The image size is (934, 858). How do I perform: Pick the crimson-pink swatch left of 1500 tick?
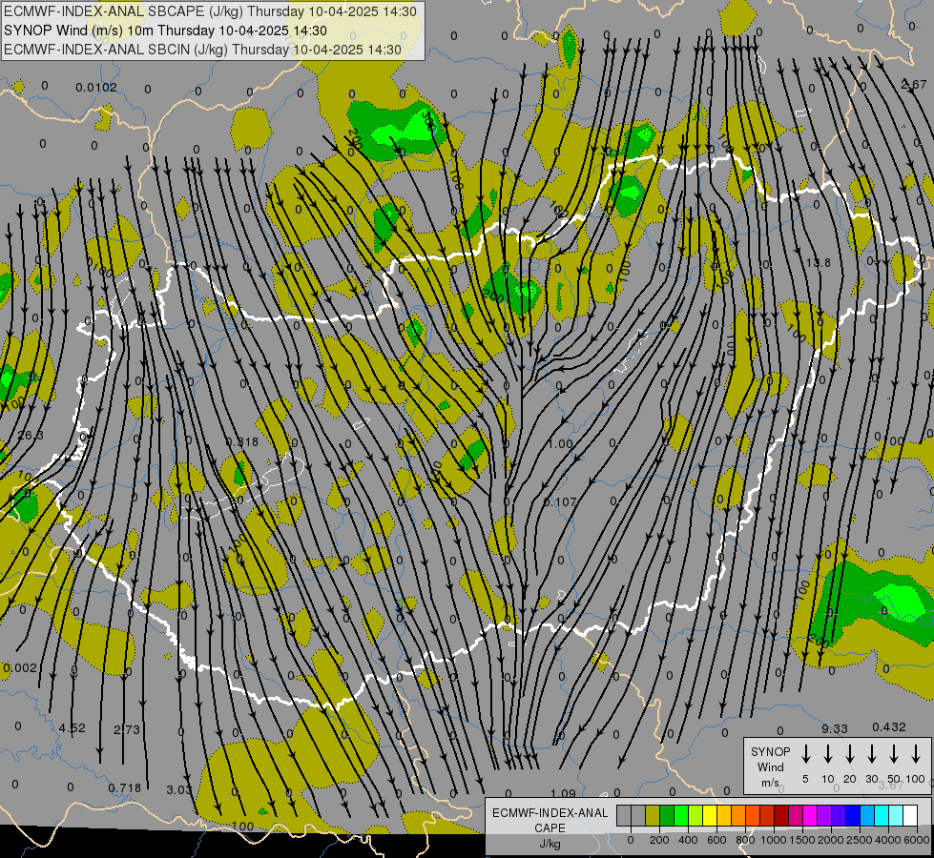pos(796,815)
